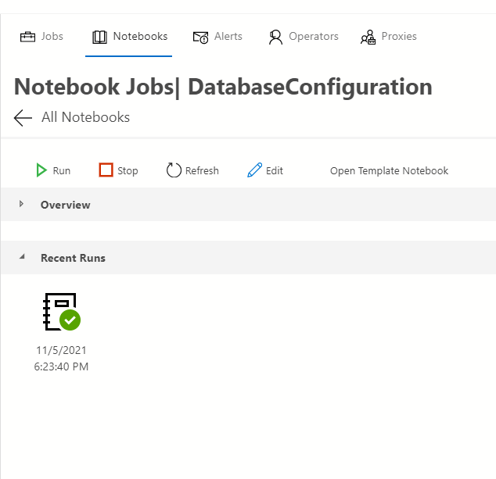Click the Refresh circular arrow icon
This screenshot has width=496, height=479.
(174, 170)
